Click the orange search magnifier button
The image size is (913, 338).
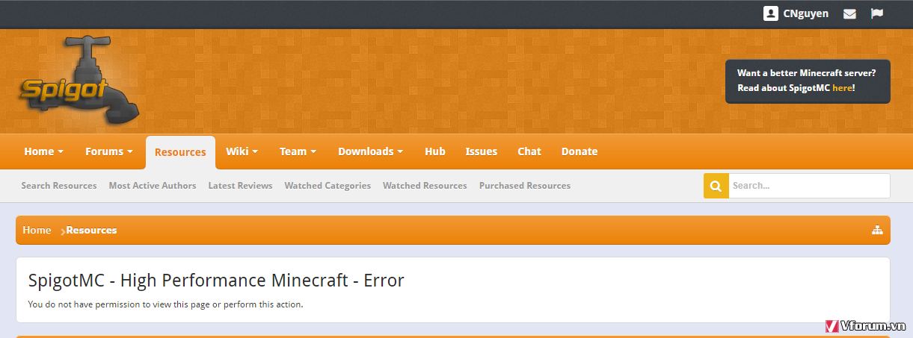(716, 186)
